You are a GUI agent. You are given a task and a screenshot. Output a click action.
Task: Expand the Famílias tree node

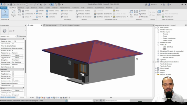click(156, 70)
